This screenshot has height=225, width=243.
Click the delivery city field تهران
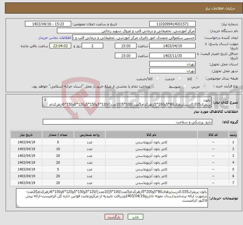click(172, 71)
